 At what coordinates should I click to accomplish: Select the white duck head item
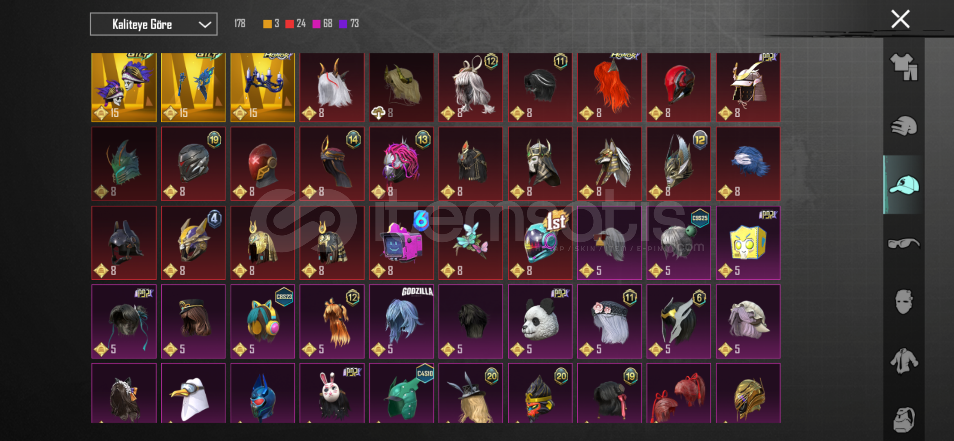[193, 393]
